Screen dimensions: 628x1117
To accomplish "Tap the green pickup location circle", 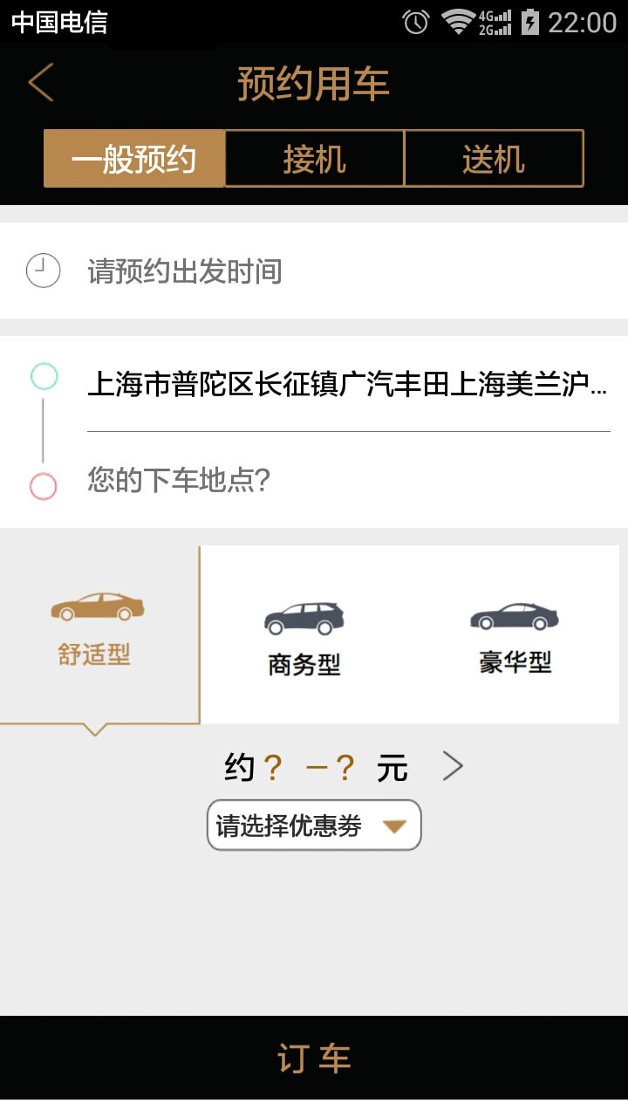I will click(x=44, y=376).
